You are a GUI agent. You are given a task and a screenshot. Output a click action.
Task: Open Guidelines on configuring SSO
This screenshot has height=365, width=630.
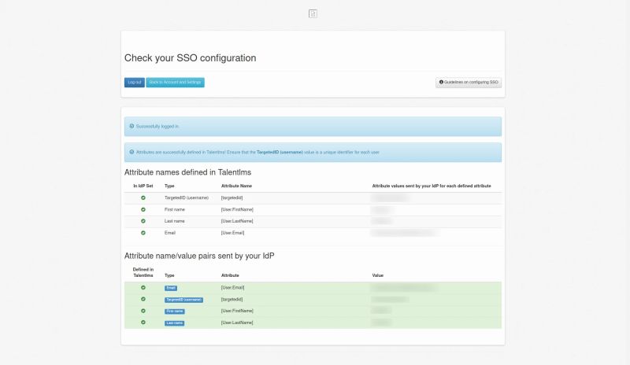point(469,83)
